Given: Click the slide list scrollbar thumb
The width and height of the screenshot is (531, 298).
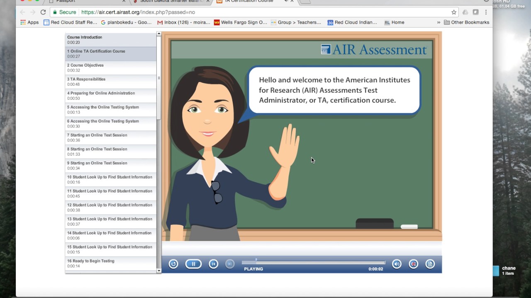Looking at the screenshot, I should [x=159, y=79].
